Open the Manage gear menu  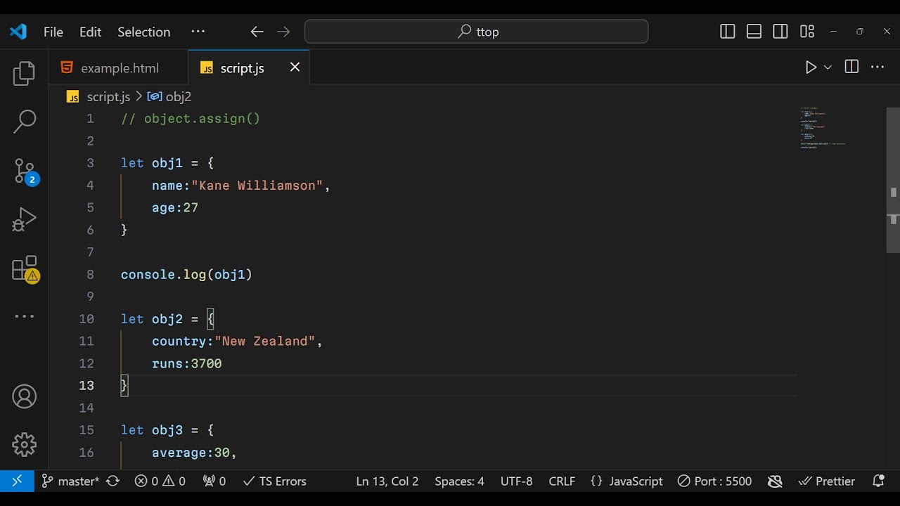[24, 444]
